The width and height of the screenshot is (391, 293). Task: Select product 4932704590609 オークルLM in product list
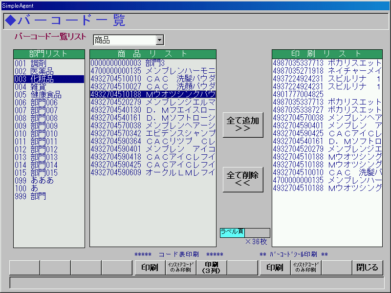coord(152,172)
